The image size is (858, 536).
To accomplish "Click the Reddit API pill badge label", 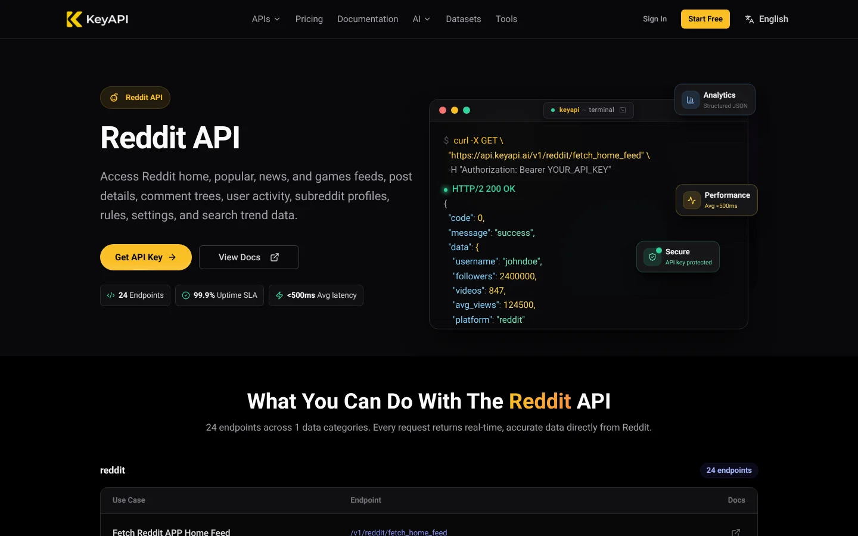I will pos(135,98).
